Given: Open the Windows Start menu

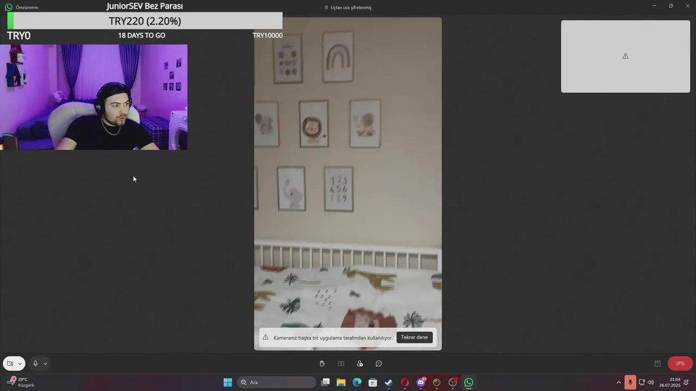Looking at the screenshot, I should coord(228,382).
